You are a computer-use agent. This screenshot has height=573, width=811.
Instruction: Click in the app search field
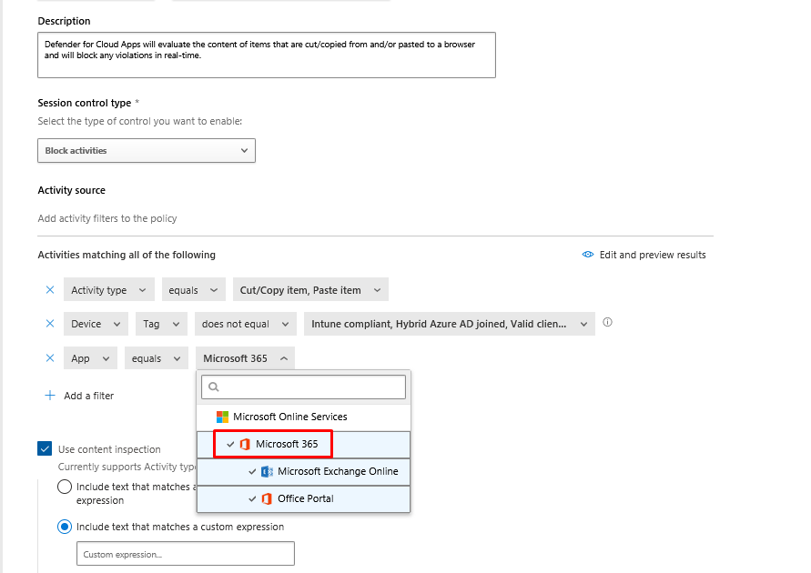[x=304, y=387]
